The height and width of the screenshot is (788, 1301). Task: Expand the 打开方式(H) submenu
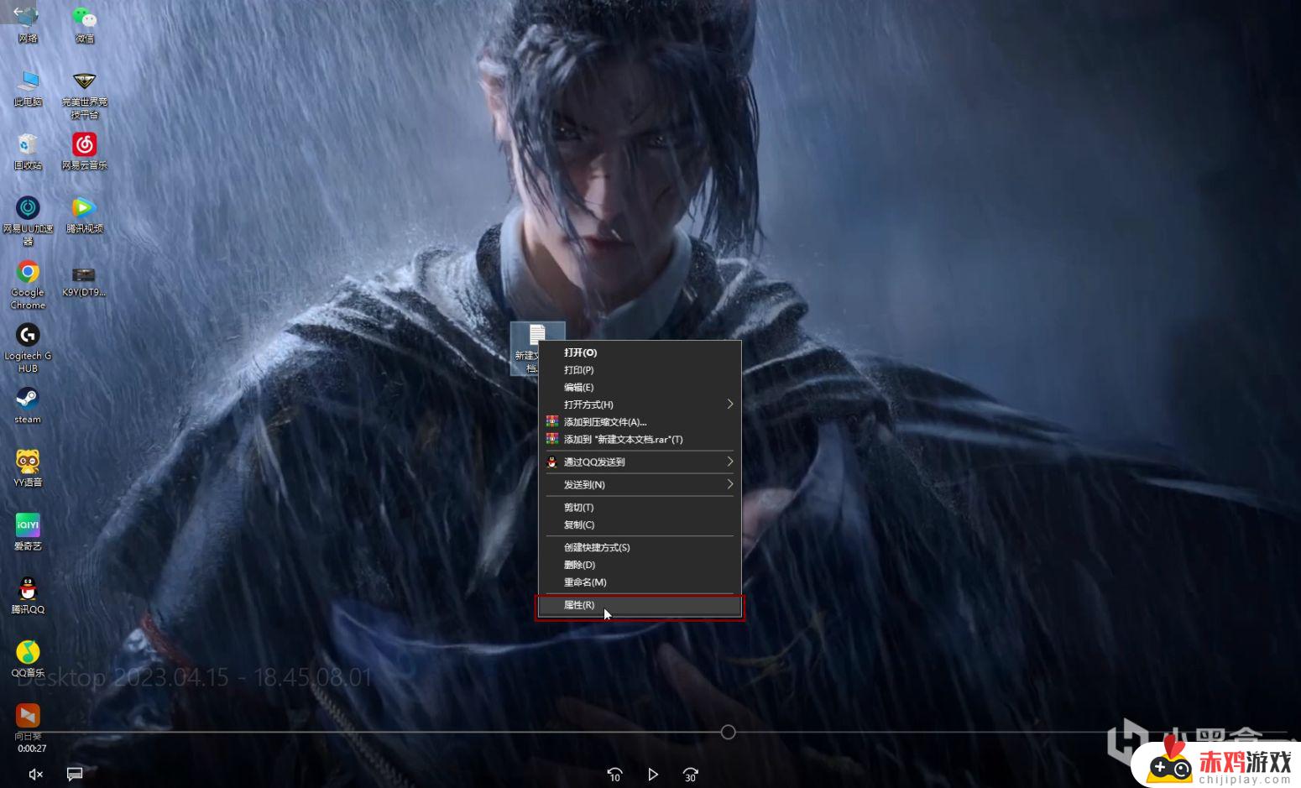click(x=640, y=404)
